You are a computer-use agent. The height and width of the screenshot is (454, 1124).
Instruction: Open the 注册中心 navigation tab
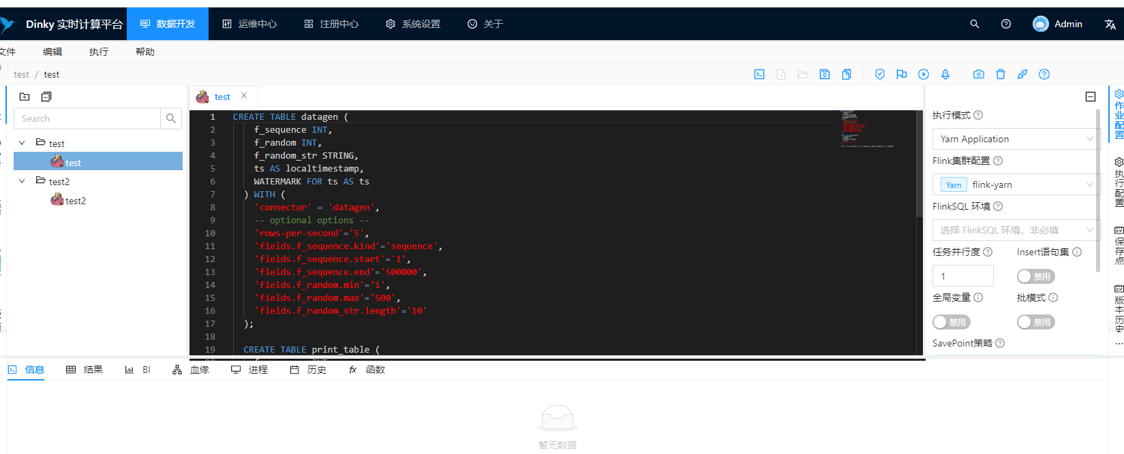click(x=331, y=24)
